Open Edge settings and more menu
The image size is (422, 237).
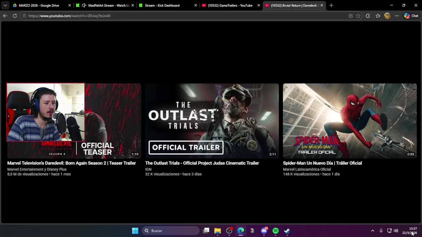[x=397, y=16]
